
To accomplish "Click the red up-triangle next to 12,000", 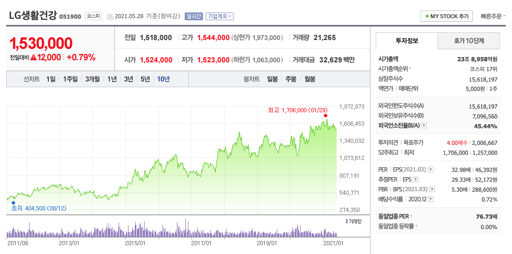I will tap(33, 57).
